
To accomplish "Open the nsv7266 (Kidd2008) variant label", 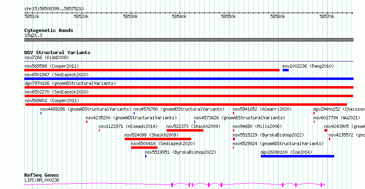I will [47, 57].
